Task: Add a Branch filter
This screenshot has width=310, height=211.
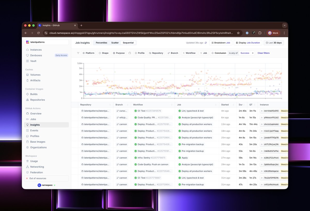Action: coord(173,53)
